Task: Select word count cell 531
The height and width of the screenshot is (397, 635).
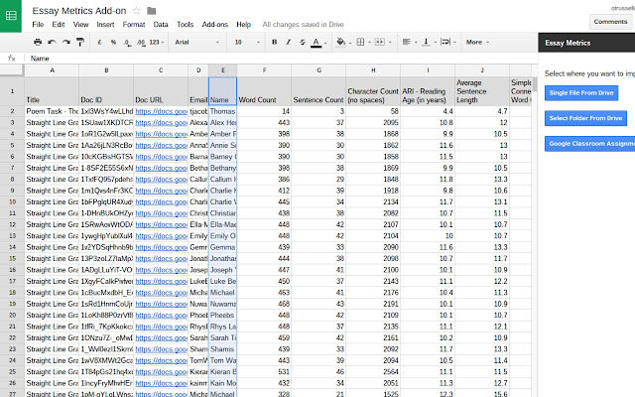Action: coord(264,372)
